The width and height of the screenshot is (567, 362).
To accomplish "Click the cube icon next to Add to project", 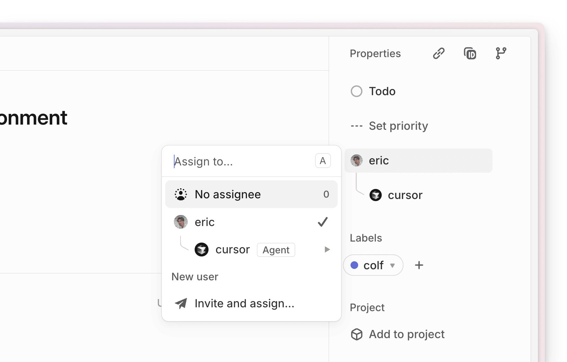I will (356, 334).
